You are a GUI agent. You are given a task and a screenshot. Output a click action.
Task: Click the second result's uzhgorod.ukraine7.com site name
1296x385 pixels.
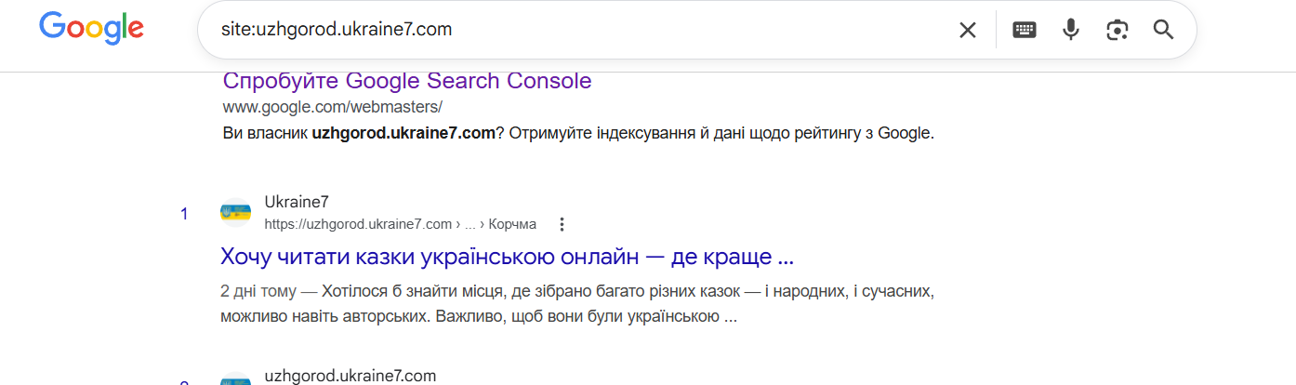[350, 377]
